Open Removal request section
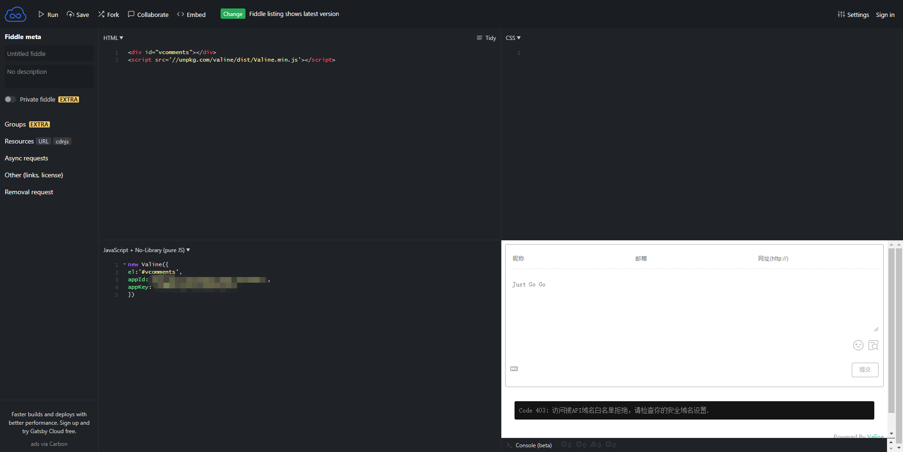The image size is (903, 452). click(29, 192)
